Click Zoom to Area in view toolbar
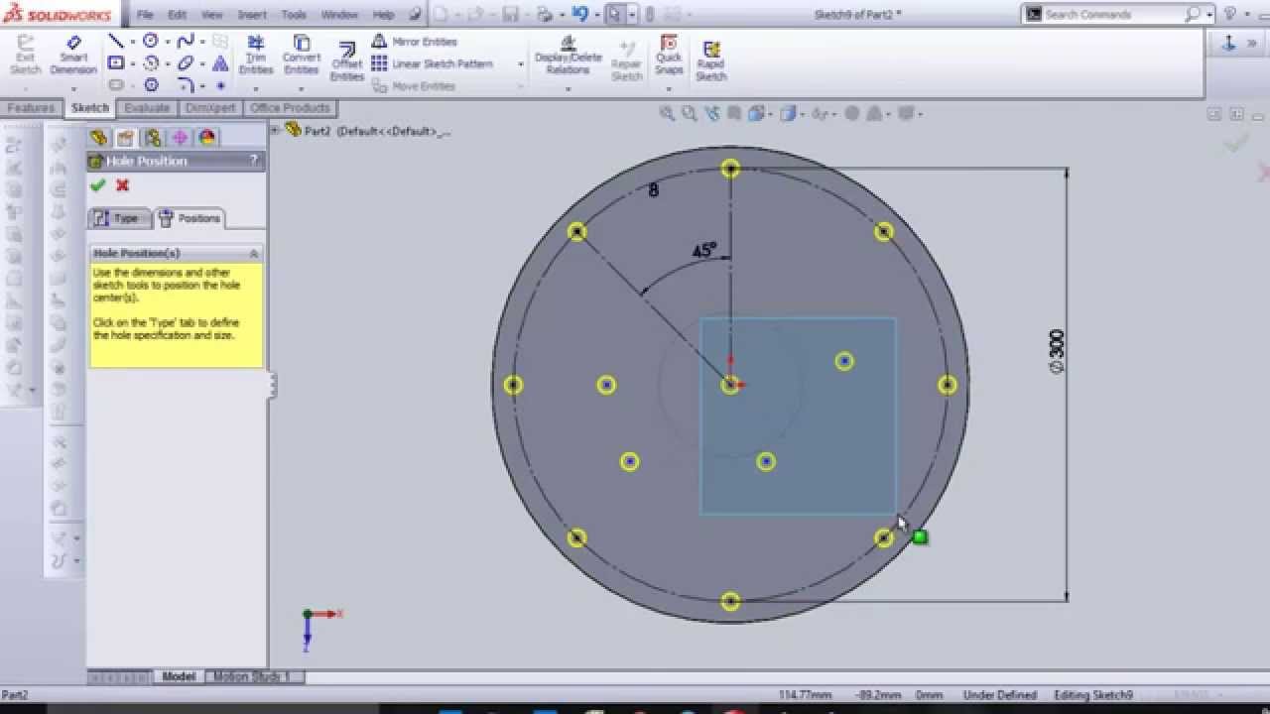This screenshot has height=714, width=1270. (x=691, y=114)
